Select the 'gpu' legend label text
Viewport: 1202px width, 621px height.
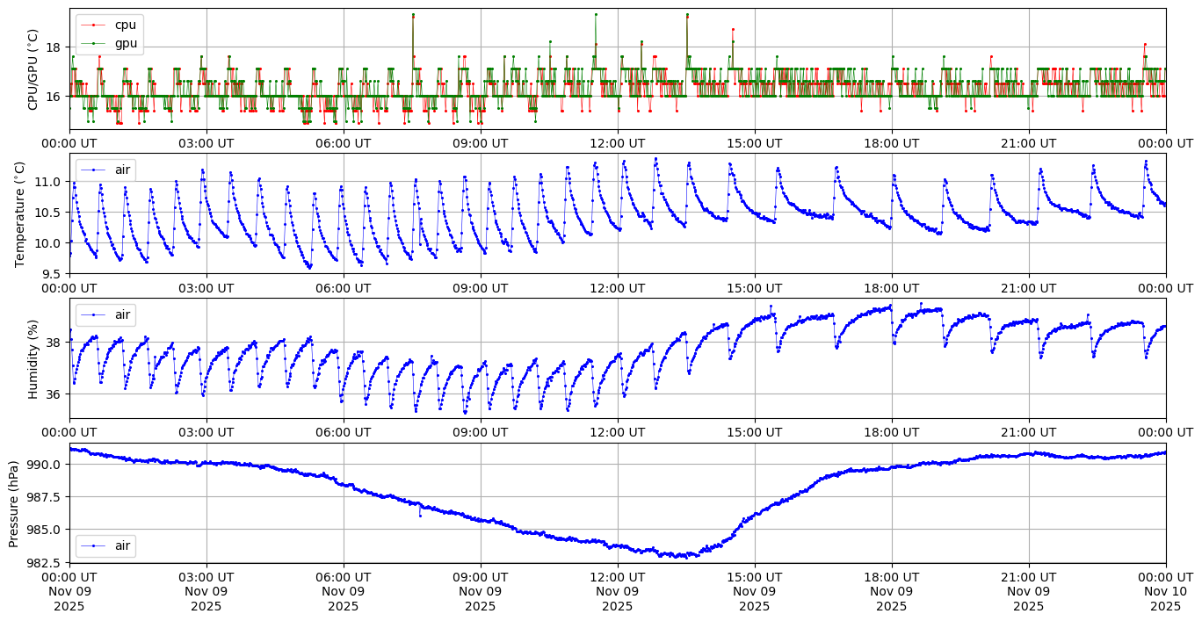(x=126, y=42)
